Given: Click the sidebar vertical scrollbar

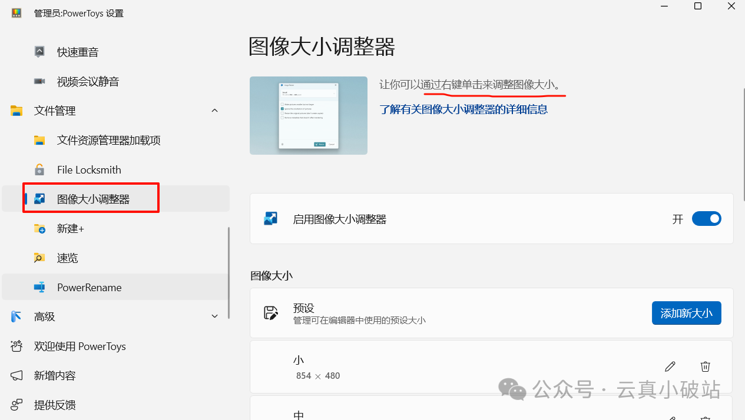Looking at the screenshot, I should (229, 272).
